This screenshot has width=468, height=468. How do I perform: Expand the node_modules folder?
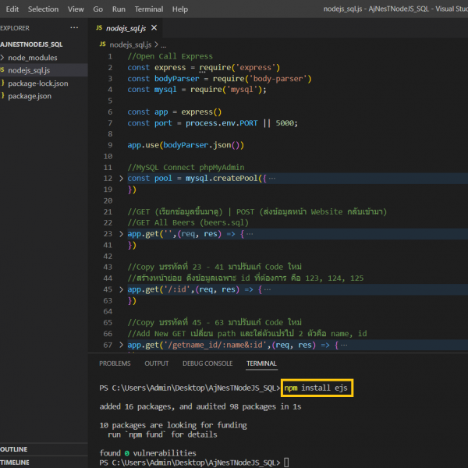[x=31, y=58]
